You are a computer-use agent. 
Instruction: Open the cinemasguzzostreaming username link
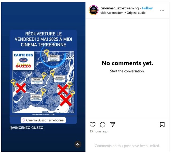coord(119,8)
